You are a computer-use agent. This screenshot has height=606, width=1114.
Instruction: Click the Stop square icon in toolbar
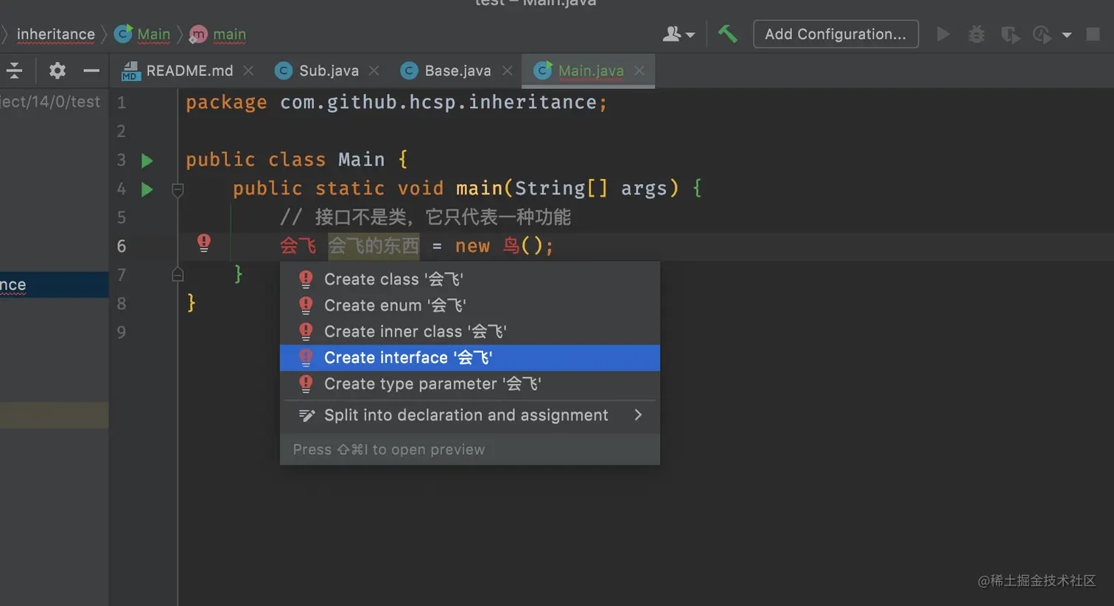[x=1093, y=35]
